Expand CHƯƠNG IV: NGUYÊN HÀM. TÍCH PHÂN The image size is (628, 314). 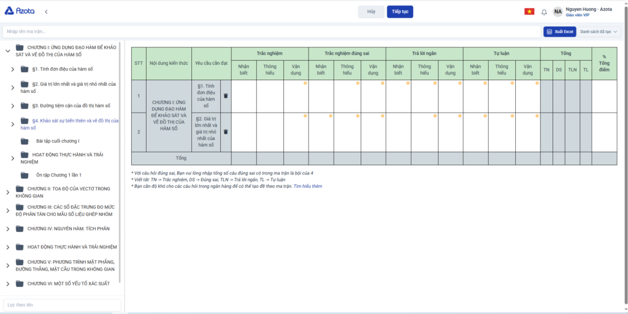pyautogui.click(x=7, y=229)
